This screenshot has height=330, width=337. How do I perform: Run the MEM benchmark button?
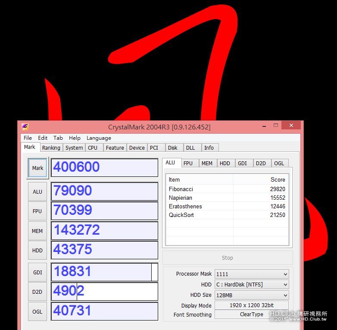pyautogui.click(x=37, y=231)
